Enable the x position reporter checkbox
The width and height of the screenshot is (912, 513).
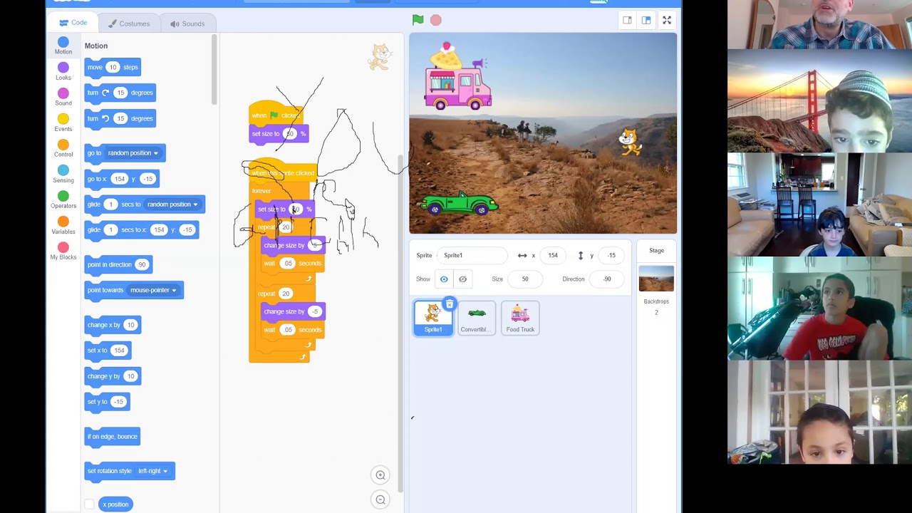coord(89,504)
